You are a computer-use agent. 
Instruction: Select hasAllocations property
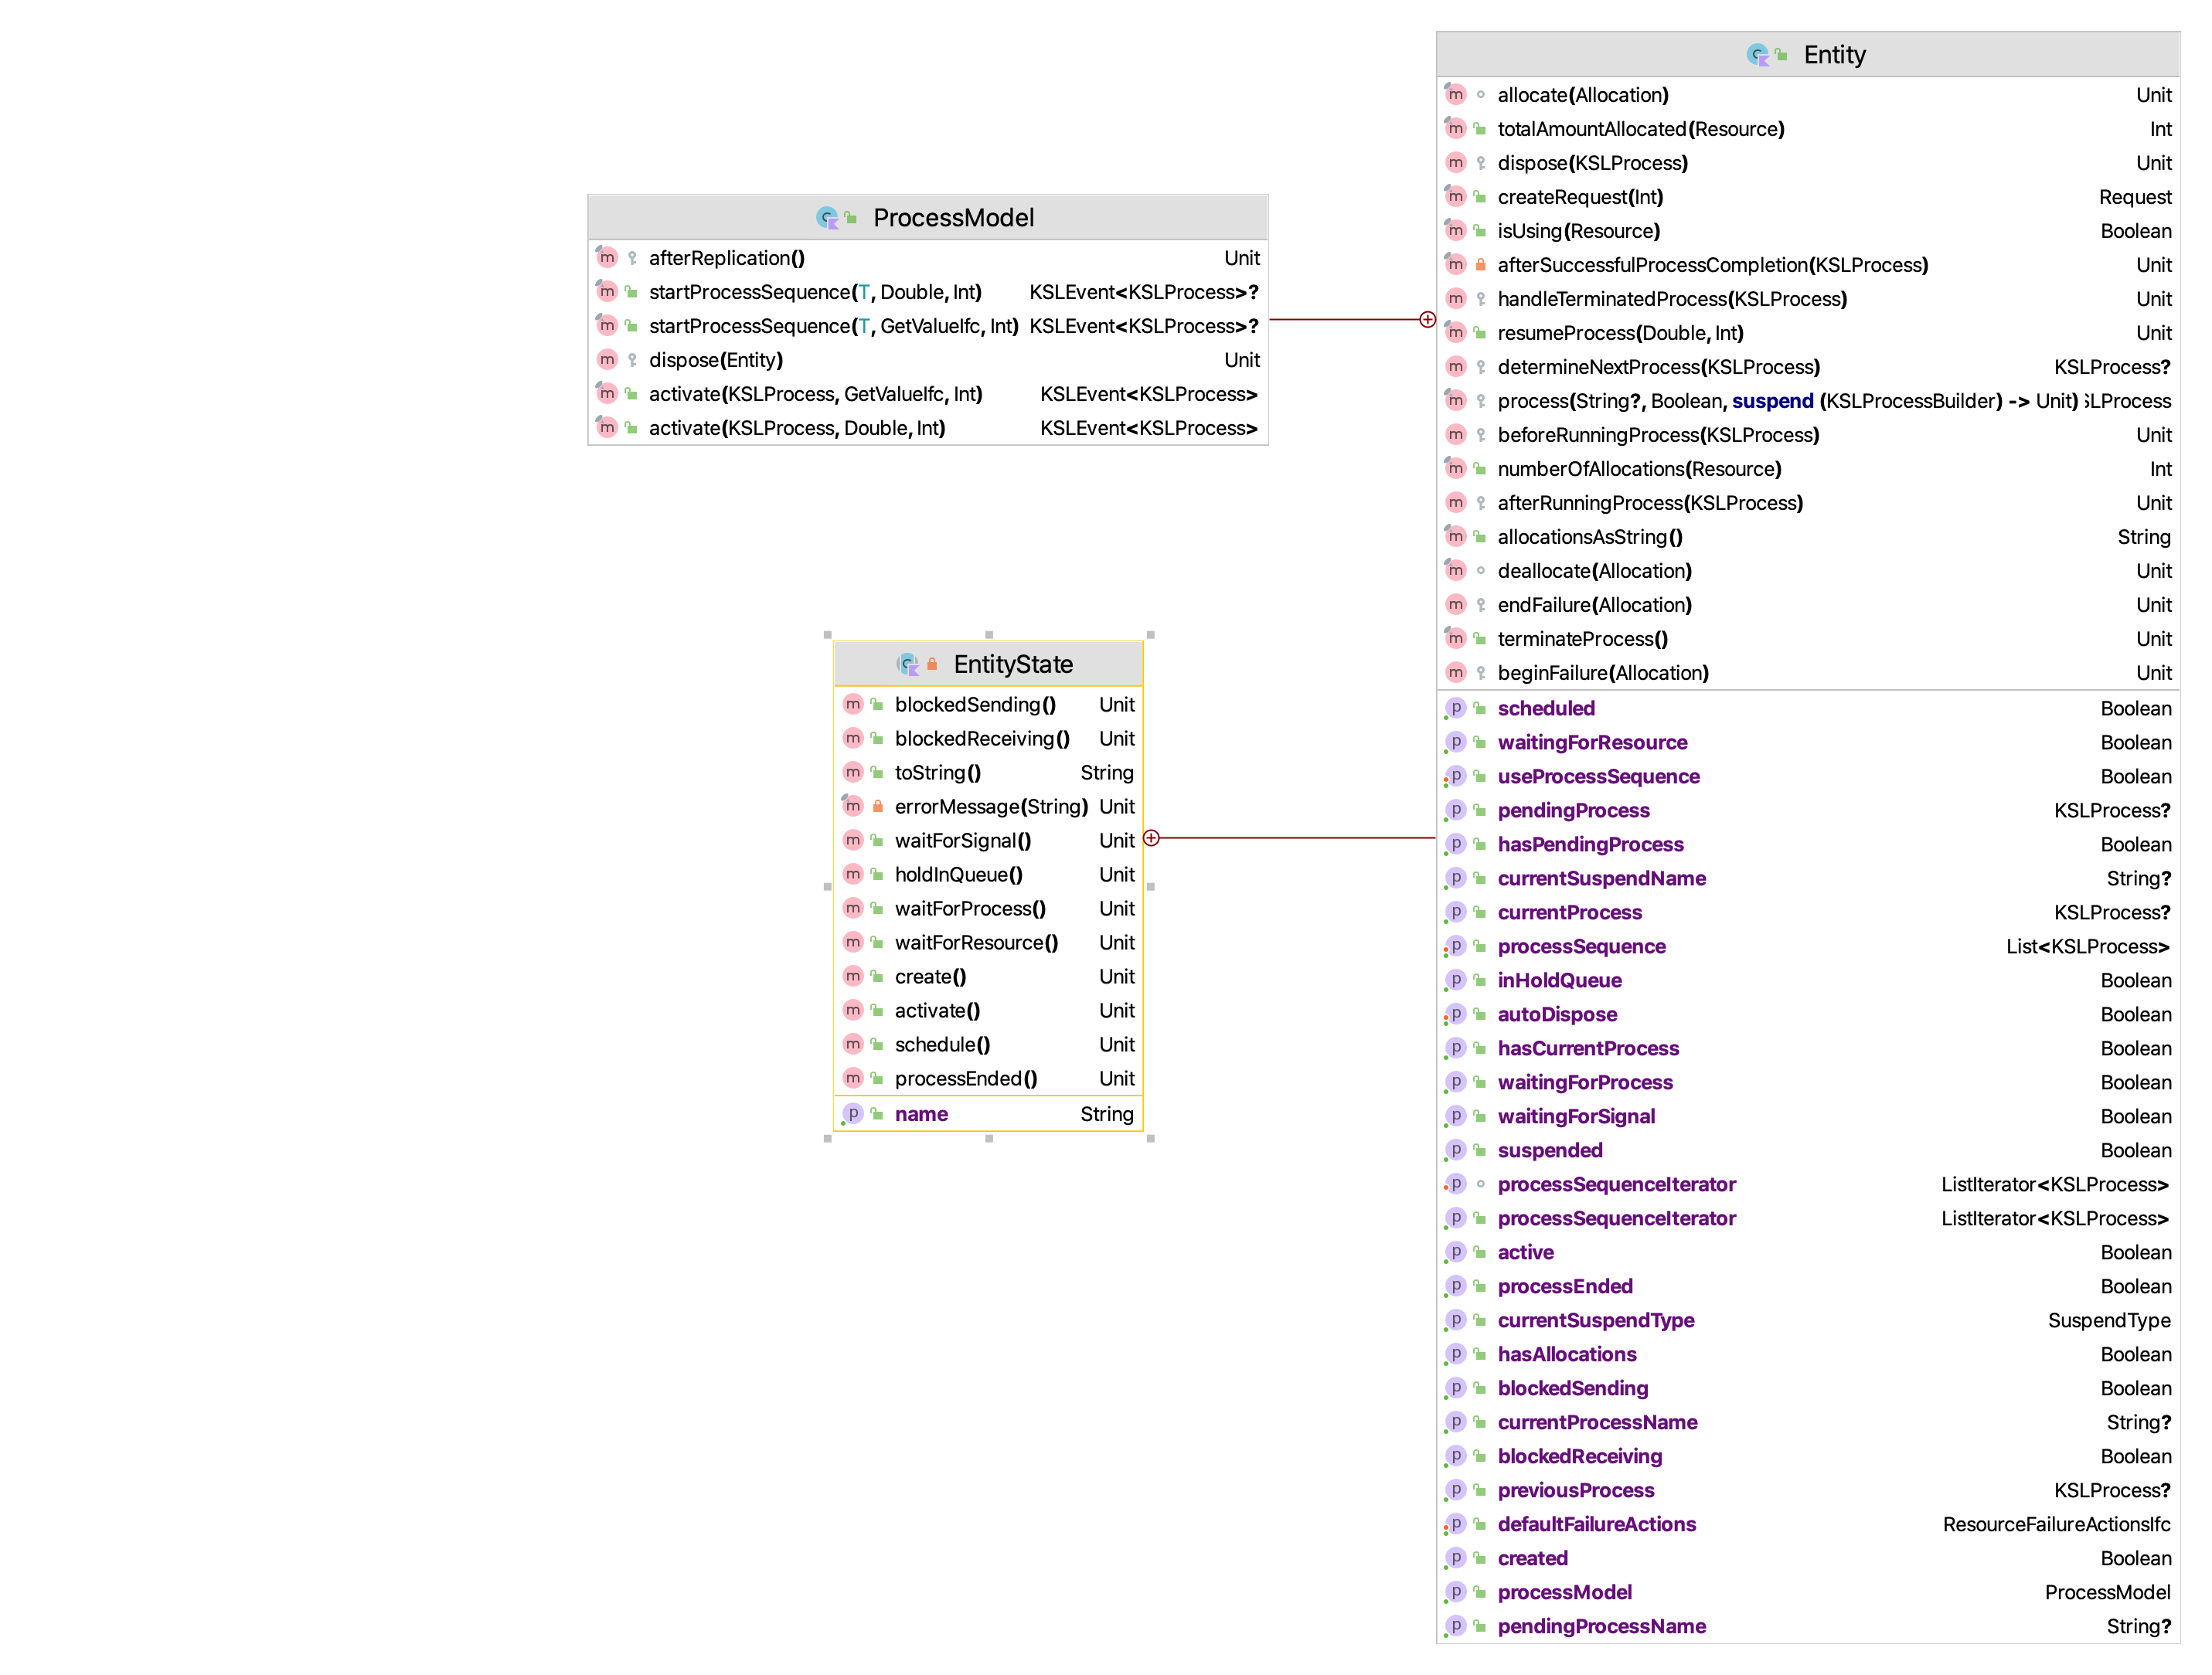1808,1354
